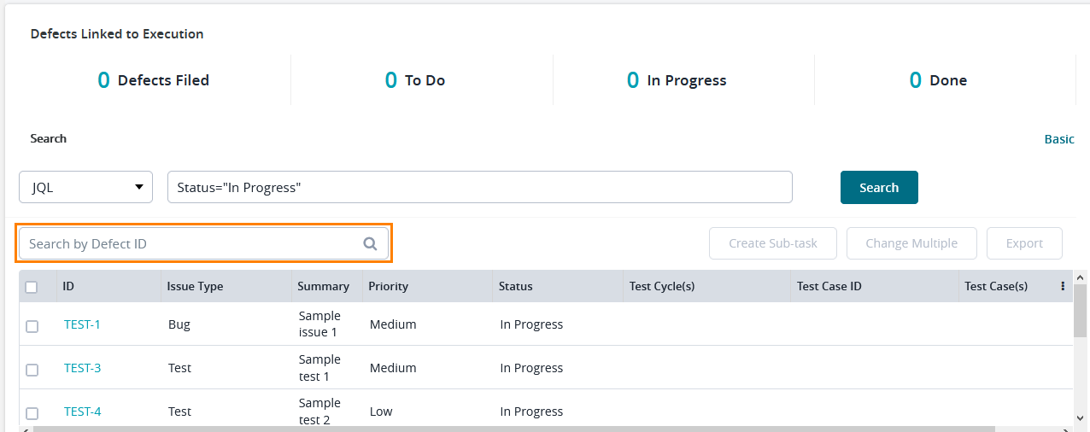Switch to Basic search mode
The width and height of the screenshot is (1090, 432).
coord(1059,139)
